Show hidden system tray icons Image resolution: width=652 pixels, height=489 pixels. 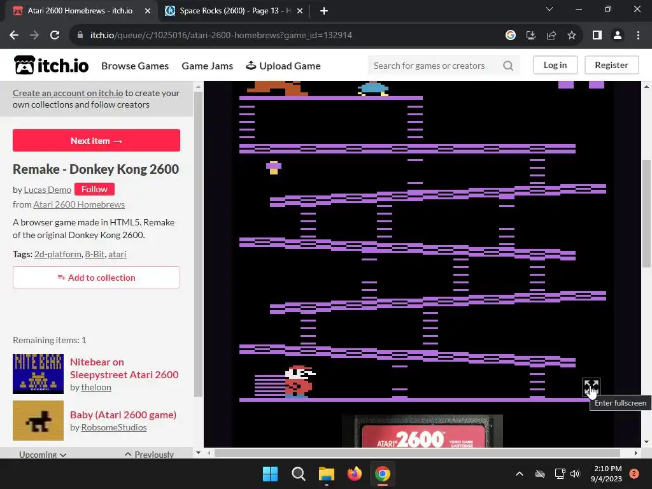click(520, 474)
